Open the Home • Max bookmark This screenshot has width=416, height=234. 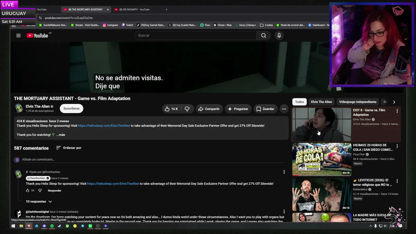tap(223, 25)
